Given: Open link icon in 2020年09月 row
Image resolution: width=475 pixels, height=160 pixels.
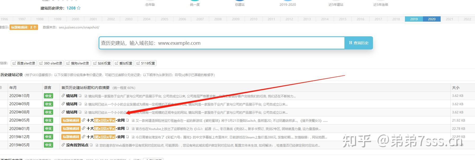Looking at the screenshot, I should point(63,104).
